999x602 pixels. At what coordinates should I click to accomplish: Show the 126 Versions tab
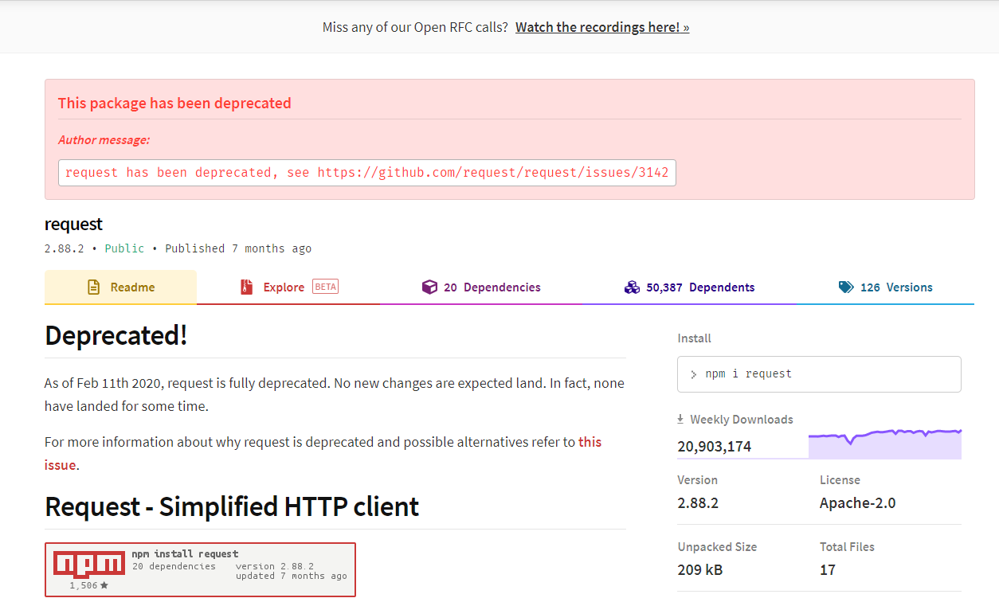(885, 287)
